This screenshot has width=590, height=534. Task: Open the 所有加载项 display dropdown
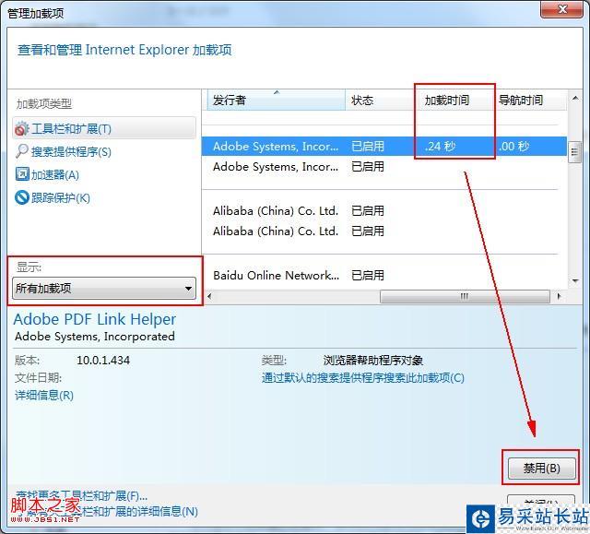[x=104, y=289]
